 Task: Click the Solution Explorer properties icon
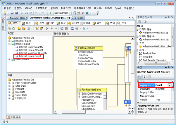point(139,21)
